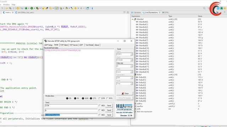
Task: Open the Baud rate dropdown 115200
Action: pos(132,60)
